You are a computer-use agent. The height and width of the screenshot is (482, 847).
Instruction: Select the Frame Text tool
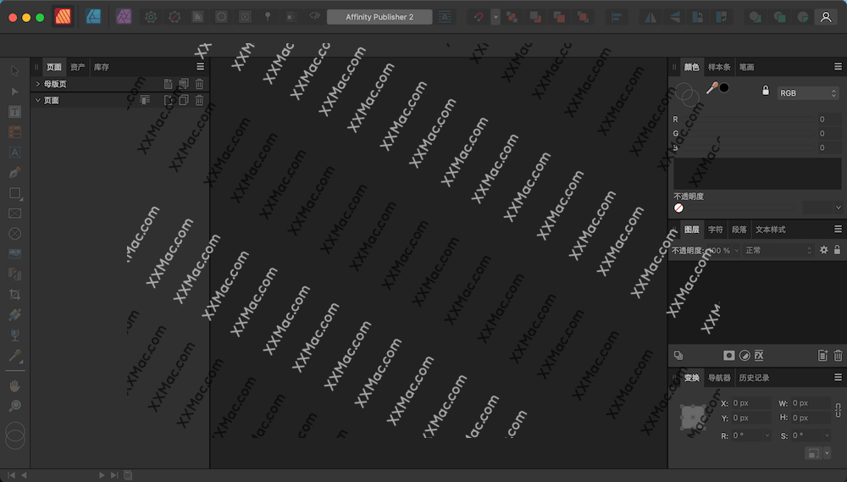[14, 112]
